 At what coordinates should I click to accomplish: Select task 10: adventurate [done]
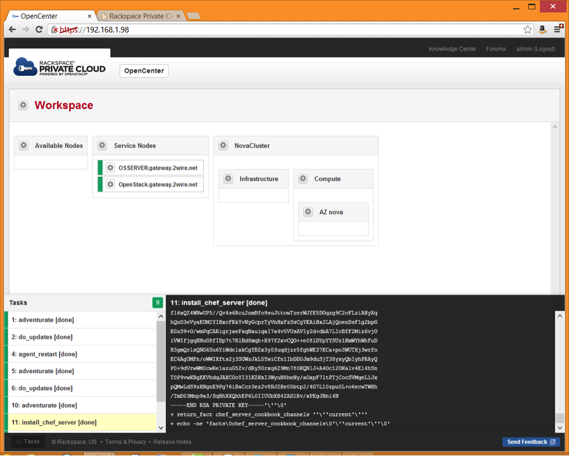pyautogui.click(x=81, y=405)
